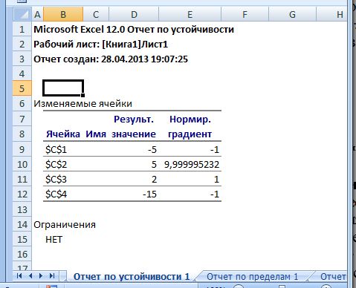Go to first sheet tab arrow
The height and width of the screenshot is (288, 356).
coord(19,275)
